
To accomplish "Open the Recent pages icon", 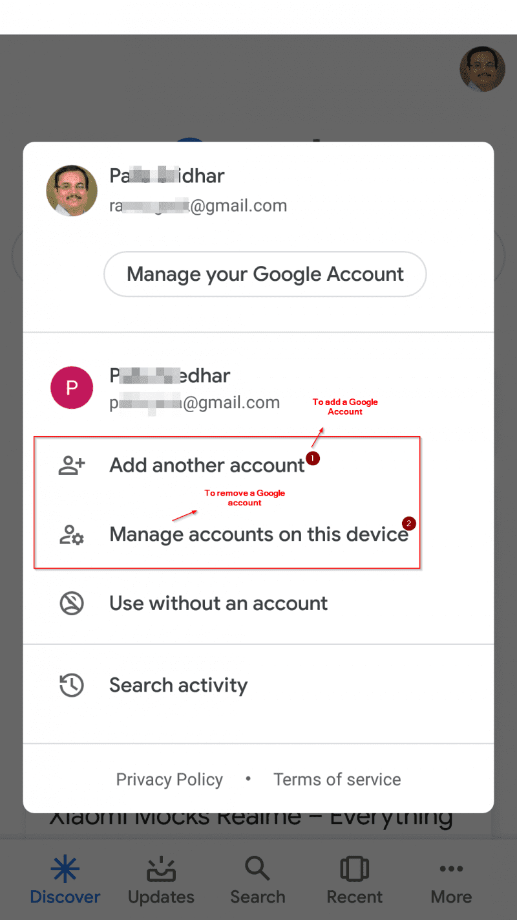I will (354, 870).
